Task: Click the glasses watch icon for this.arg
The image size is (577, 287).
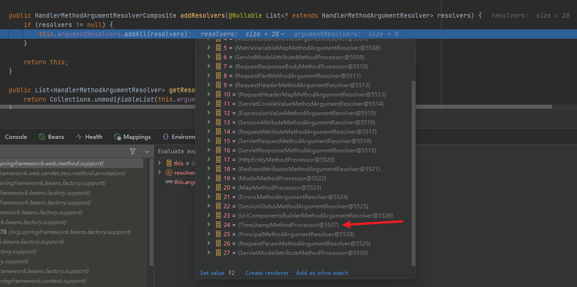Action: (x=169, y=182)
